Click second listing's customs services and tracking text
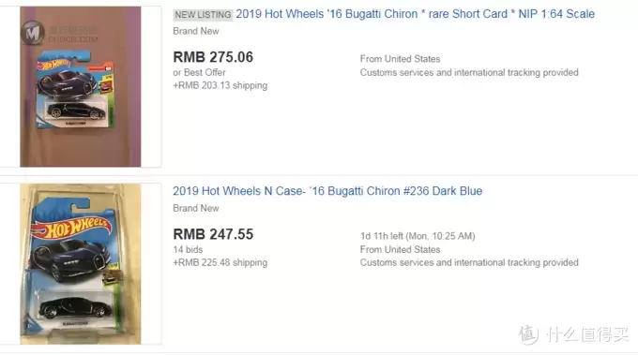This screenshot has height=355, width=638. coord(469,263)
